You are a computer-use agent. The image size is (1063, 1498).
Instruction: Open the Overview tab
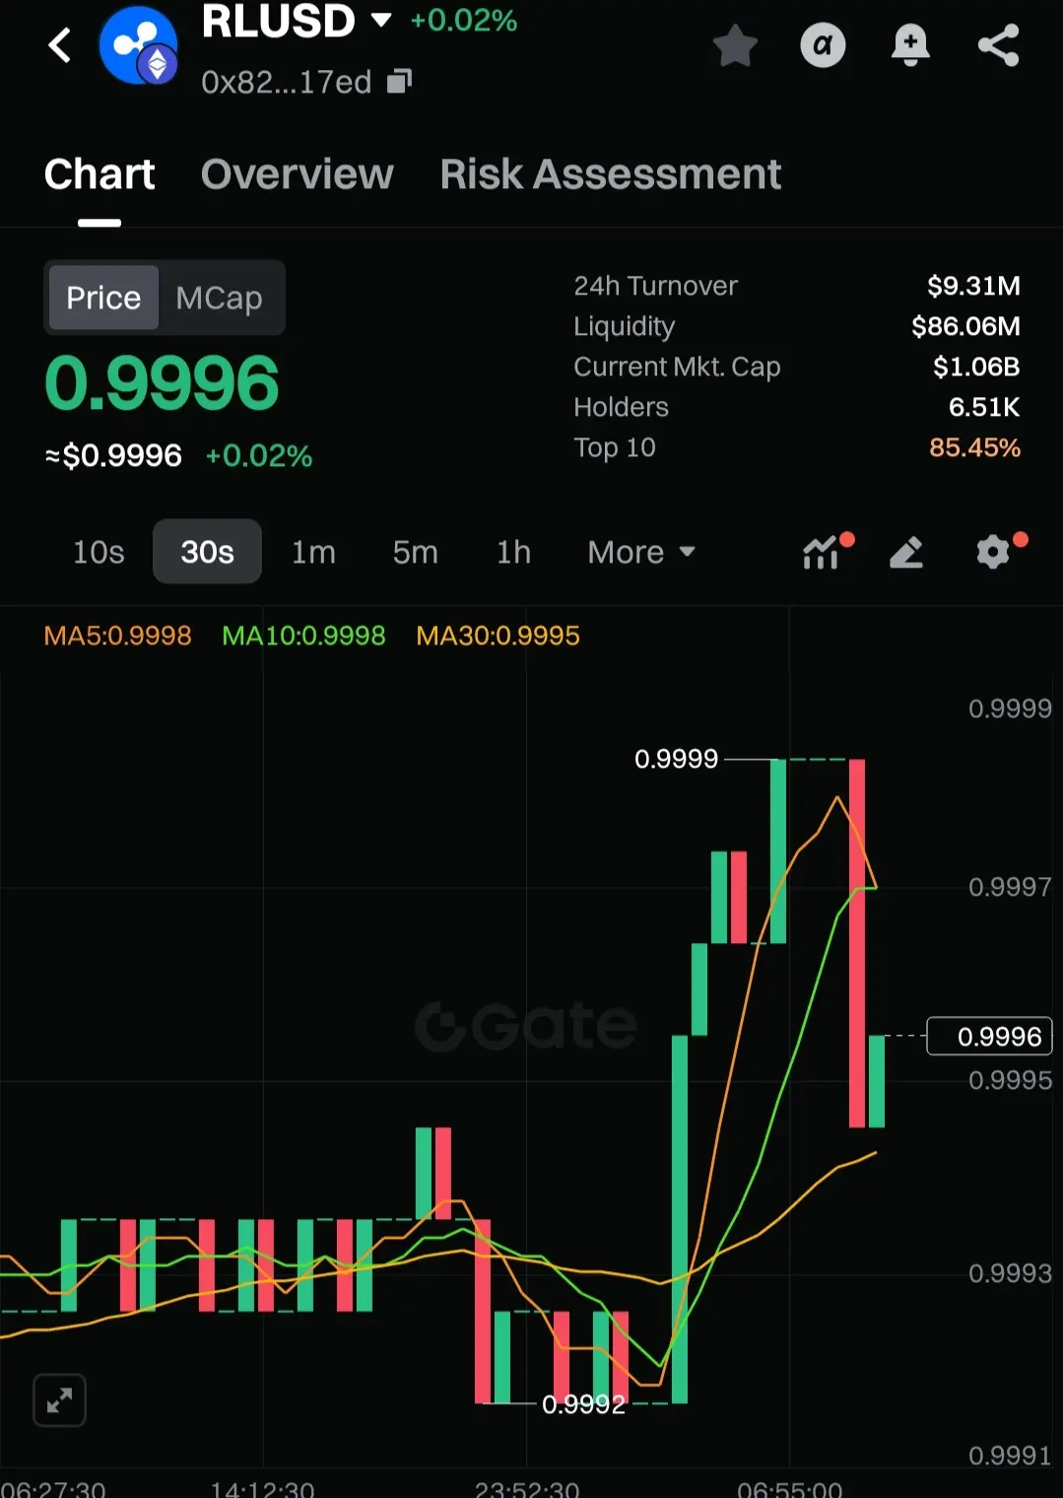pos(298,174)
